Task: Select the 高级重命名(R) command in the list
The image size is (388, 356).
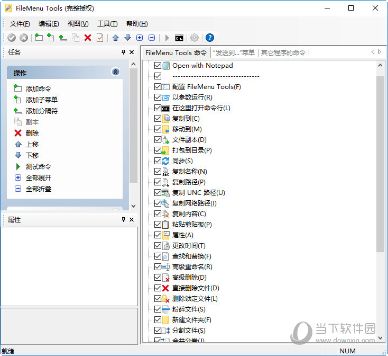Action: 192,267
